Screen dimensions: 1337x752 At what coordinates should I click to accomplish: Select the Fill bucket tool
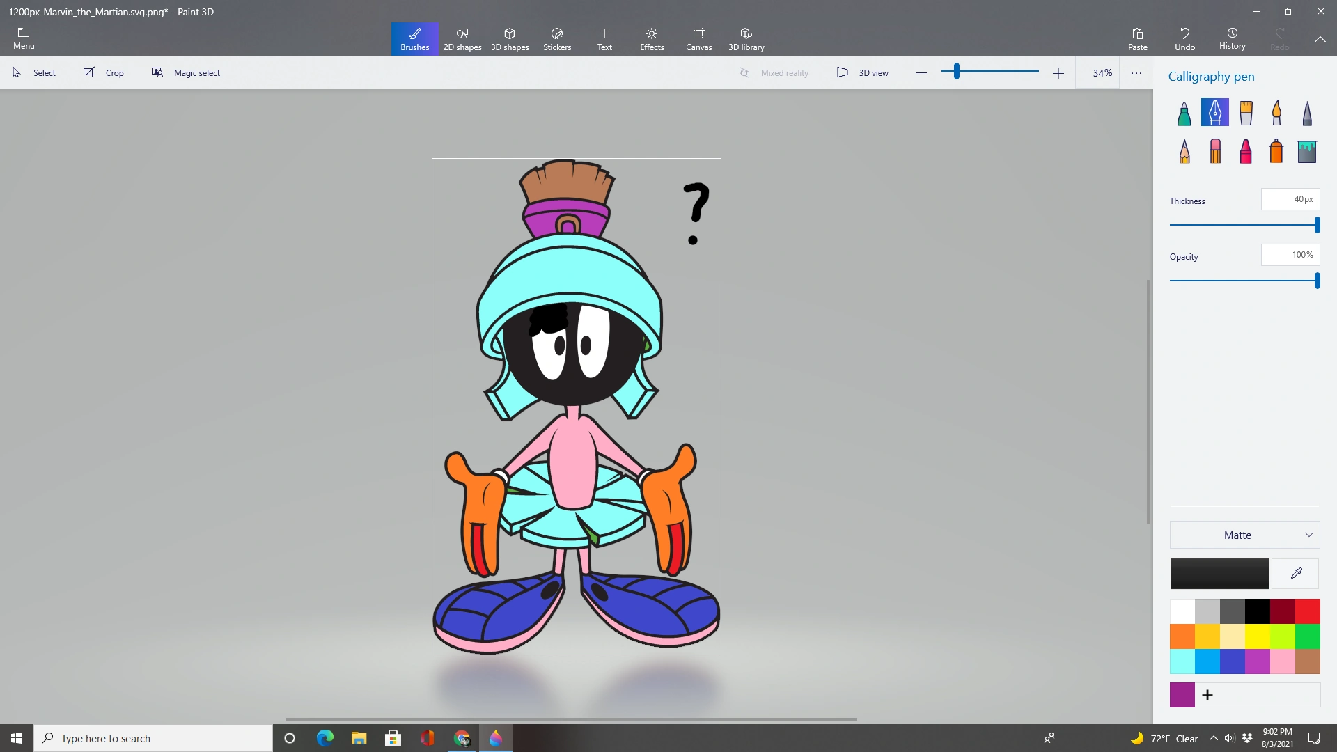1307,151
